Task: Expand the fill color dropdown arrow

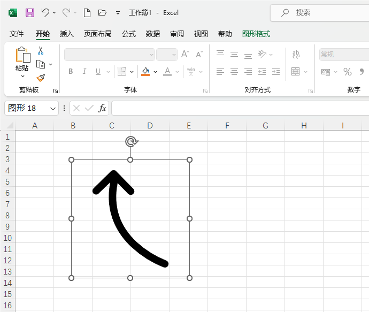Action: pyautogui.click(x=155, y=72)
